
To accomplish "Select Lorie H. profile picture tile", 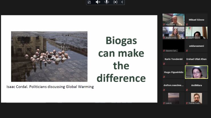I will pyautogui.click(x=173, y=98).
